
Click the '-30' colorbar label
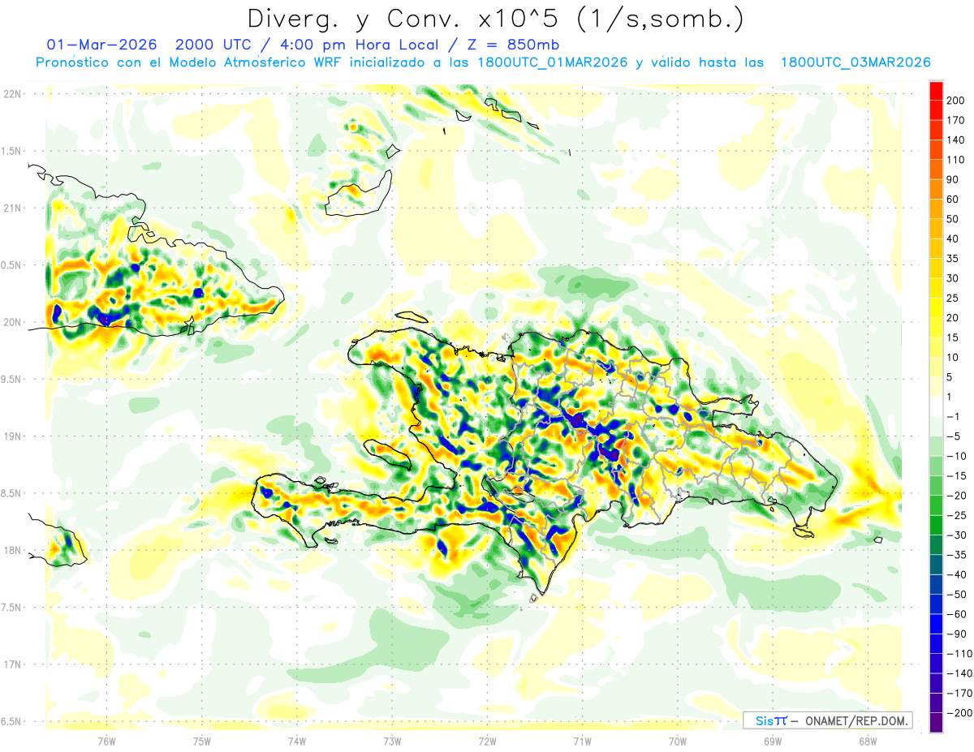(x=956, y=535)
